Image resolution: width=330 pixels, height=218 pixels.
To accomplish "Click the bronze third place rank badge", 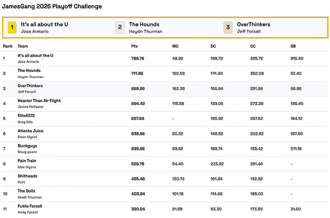I will pos(228,27).
